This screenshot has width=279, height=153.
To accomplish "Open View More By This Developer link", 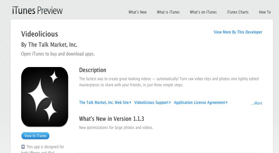I will pos(238,32).
